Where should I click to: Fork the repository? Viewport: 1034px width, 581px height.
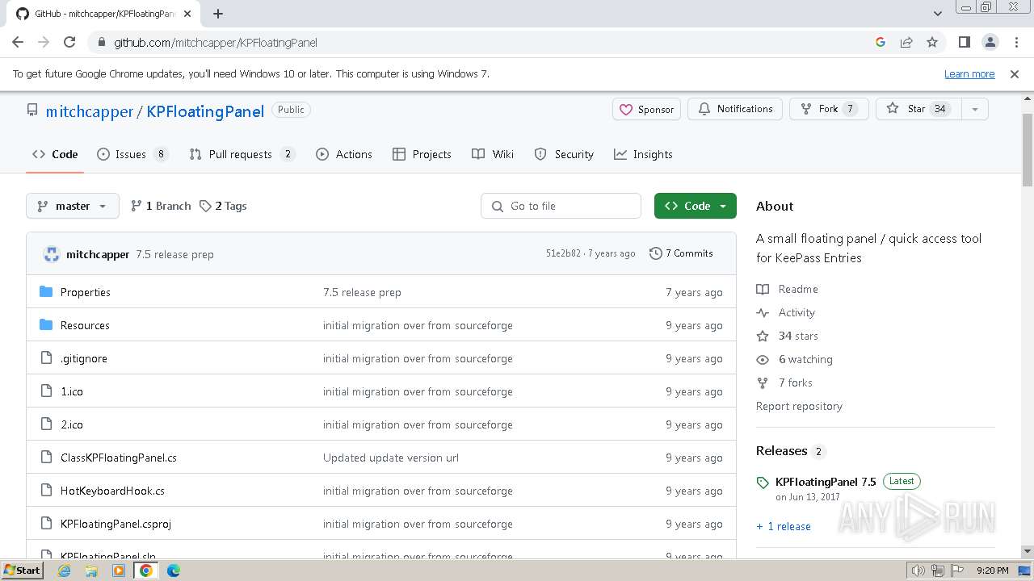click(829, 109)
